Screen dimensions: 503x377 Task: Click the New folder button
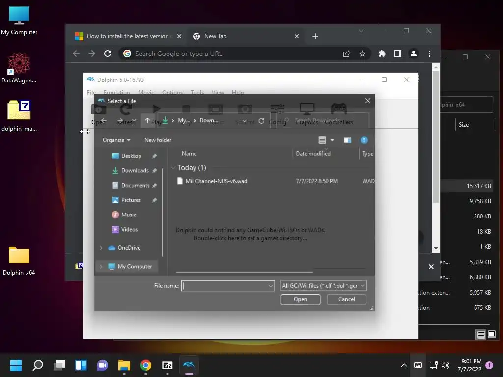click(158, 140)
